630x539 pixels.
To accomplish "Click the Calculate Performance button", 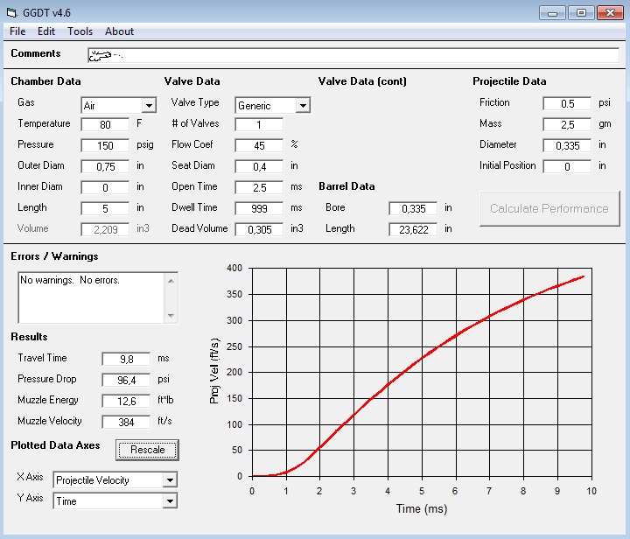I will tap(549, 208).
